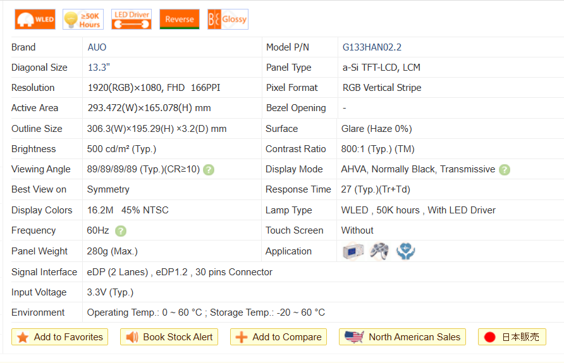Viewport: 564px width, 363px height.
Task: Click Add to Compare button
Action: (278, 337)
